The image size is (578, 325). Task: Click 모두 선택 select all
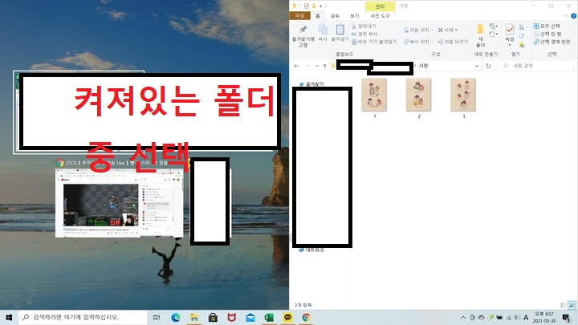547,26
